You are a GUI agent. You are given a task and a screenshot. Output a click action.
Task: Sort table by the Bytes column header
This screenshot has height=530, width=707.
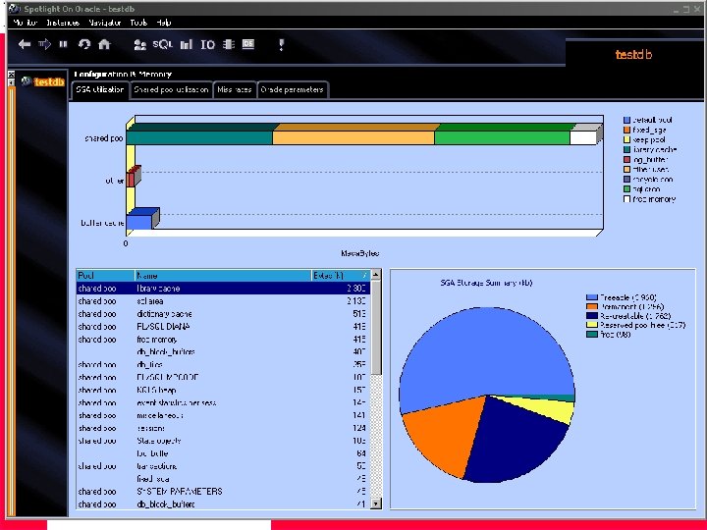click(341, 276)
